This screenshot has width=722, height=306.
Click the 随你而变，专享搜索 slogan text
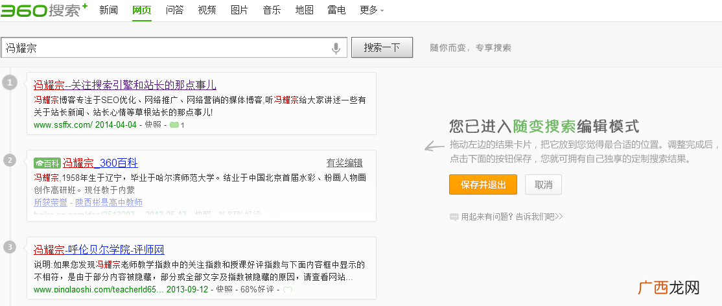[x=470, y=48]
